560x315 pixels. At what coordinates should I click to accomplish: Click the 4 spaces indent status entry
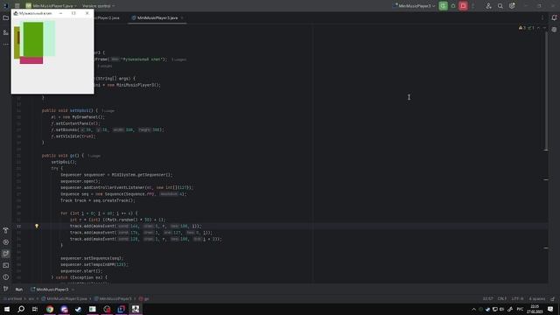pos(536,298)
